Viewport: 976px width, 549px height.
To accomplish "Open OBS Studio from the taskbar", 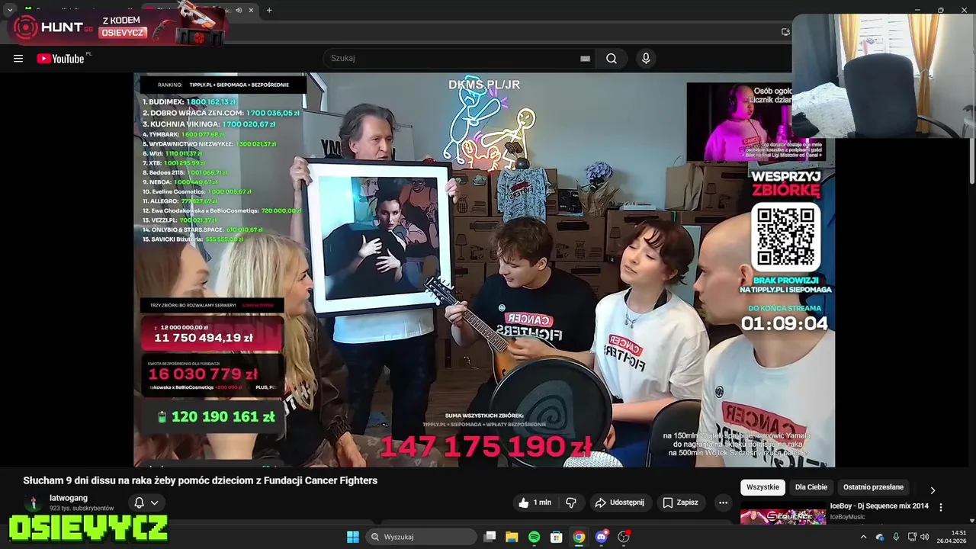I will click(x=624, y=537).
